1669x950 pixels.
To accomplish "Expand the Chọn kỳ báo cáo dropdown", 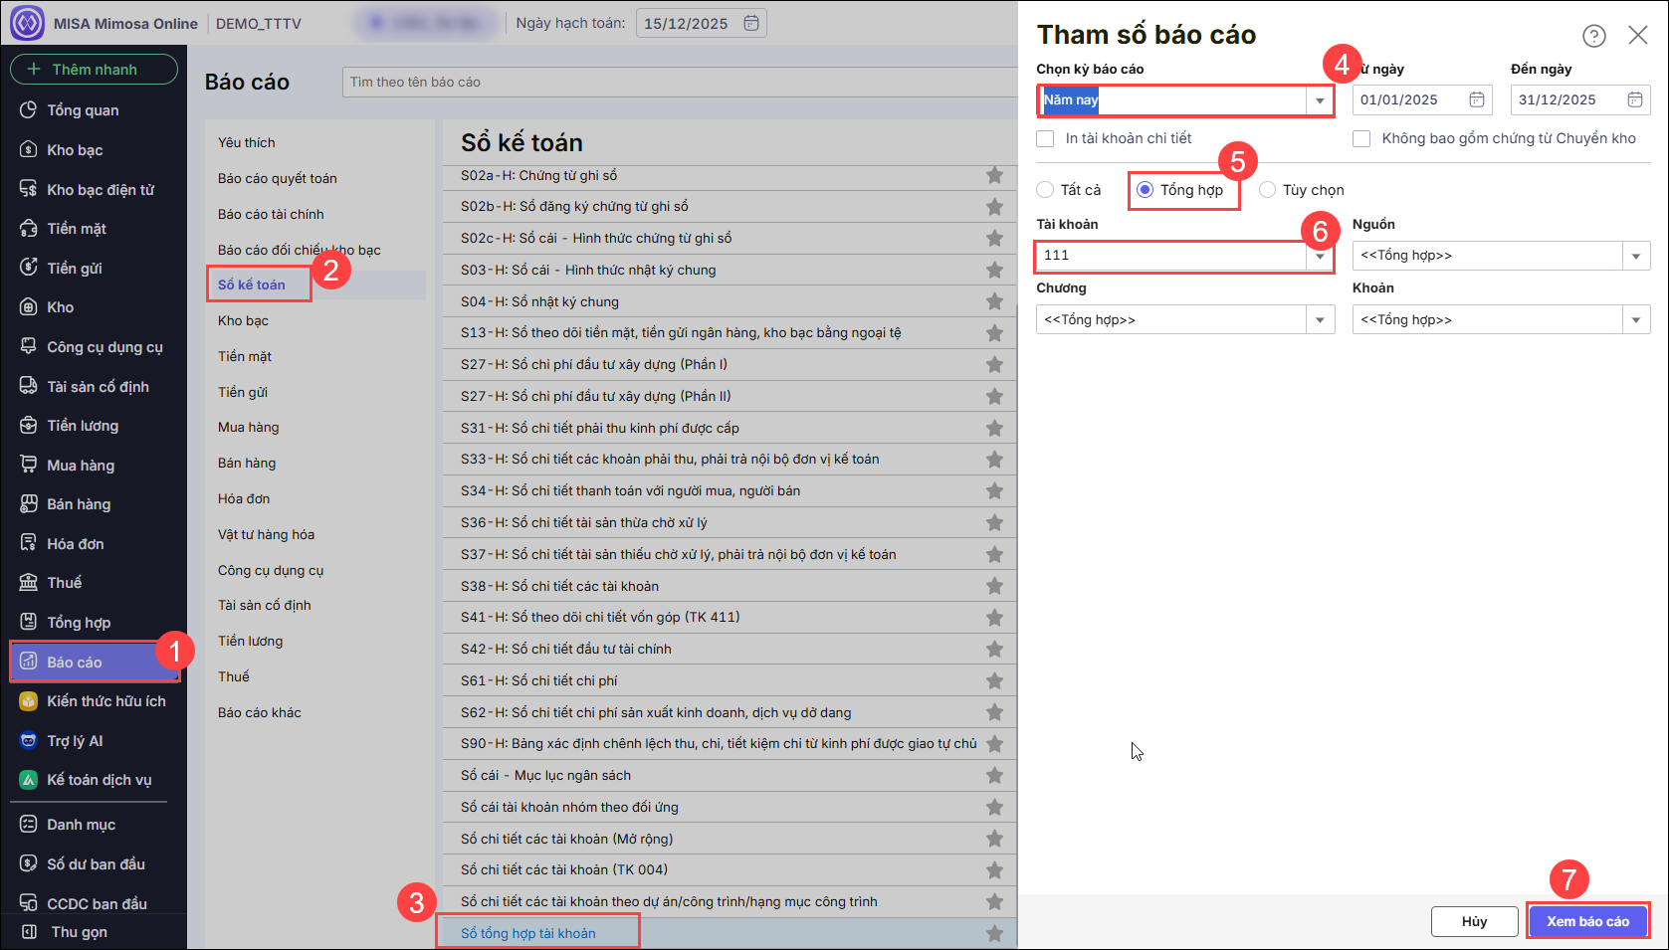I will coord(1320,100).
